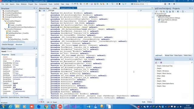Open the Refactor menu
194x109 pixels.
[x=24, y=4]
